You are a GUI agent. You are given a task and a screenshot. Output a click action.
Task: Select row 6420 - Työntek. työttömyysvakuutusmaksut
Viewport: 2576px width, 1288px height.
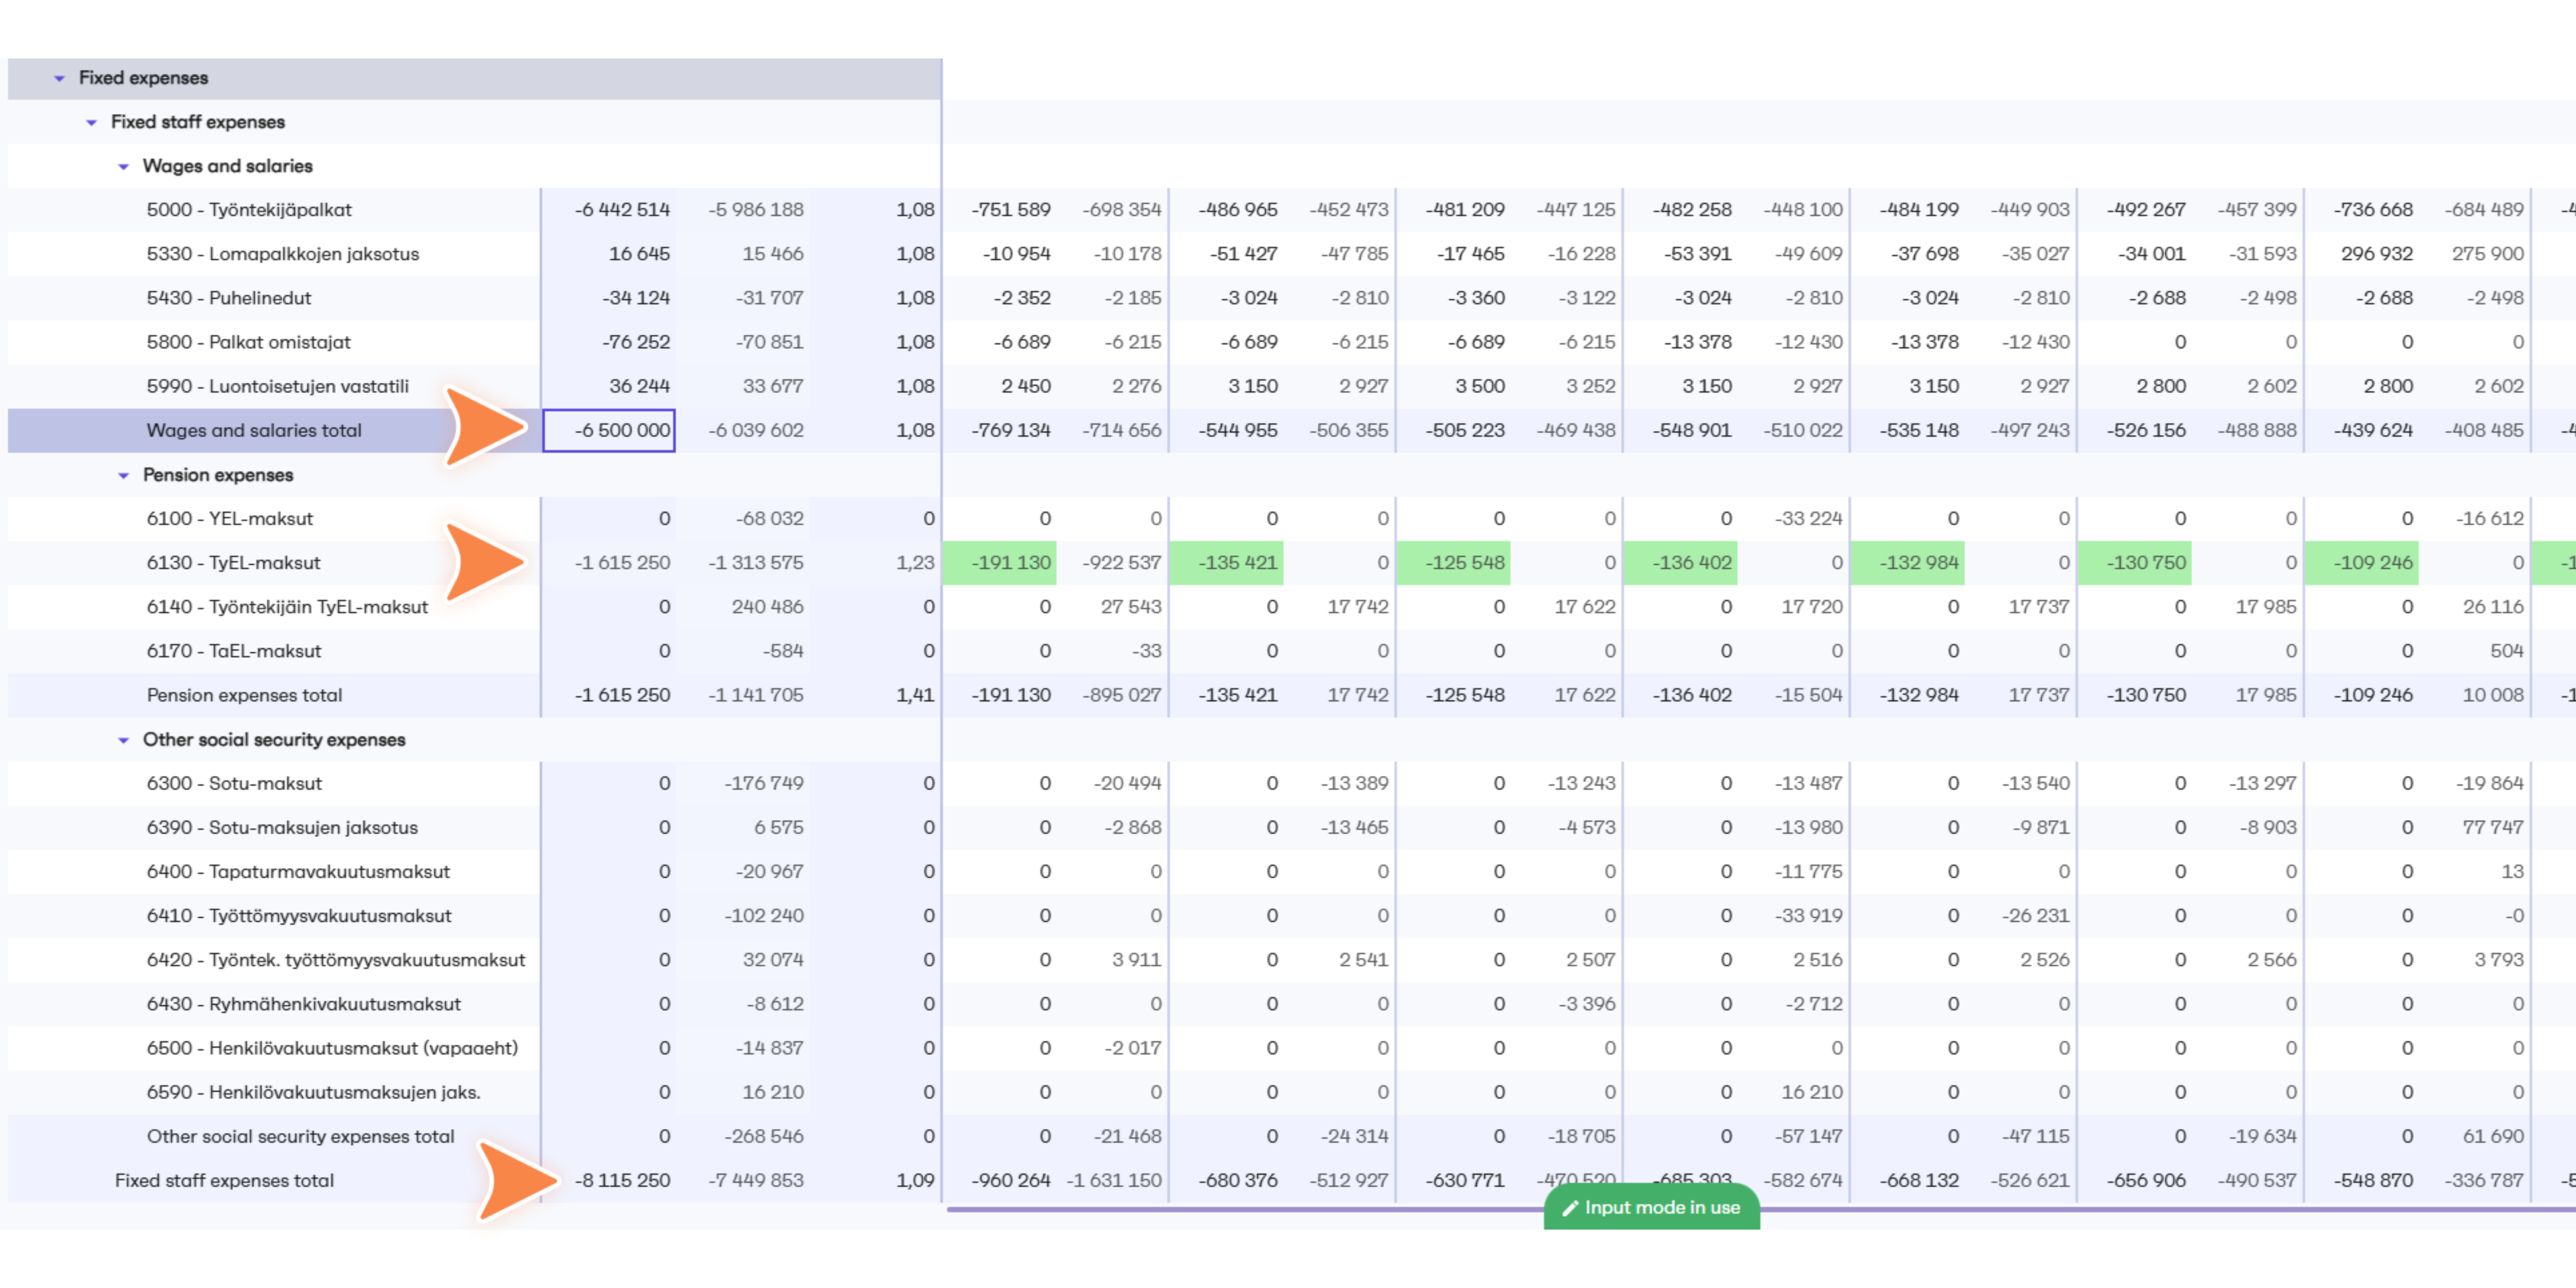[x=336, y=960]
